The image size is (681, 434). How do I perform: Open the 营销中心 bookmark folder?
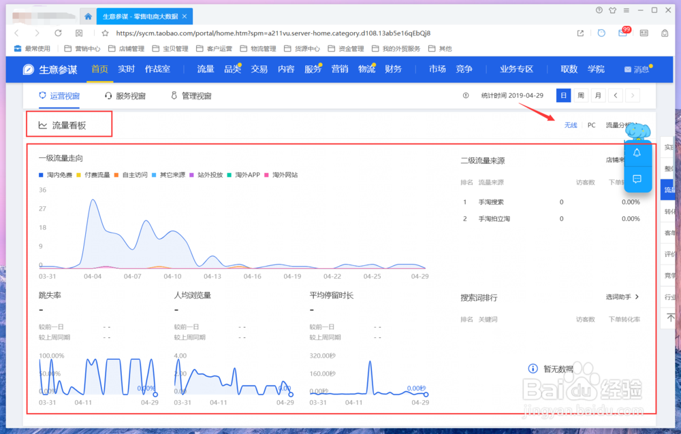(82, 48)
